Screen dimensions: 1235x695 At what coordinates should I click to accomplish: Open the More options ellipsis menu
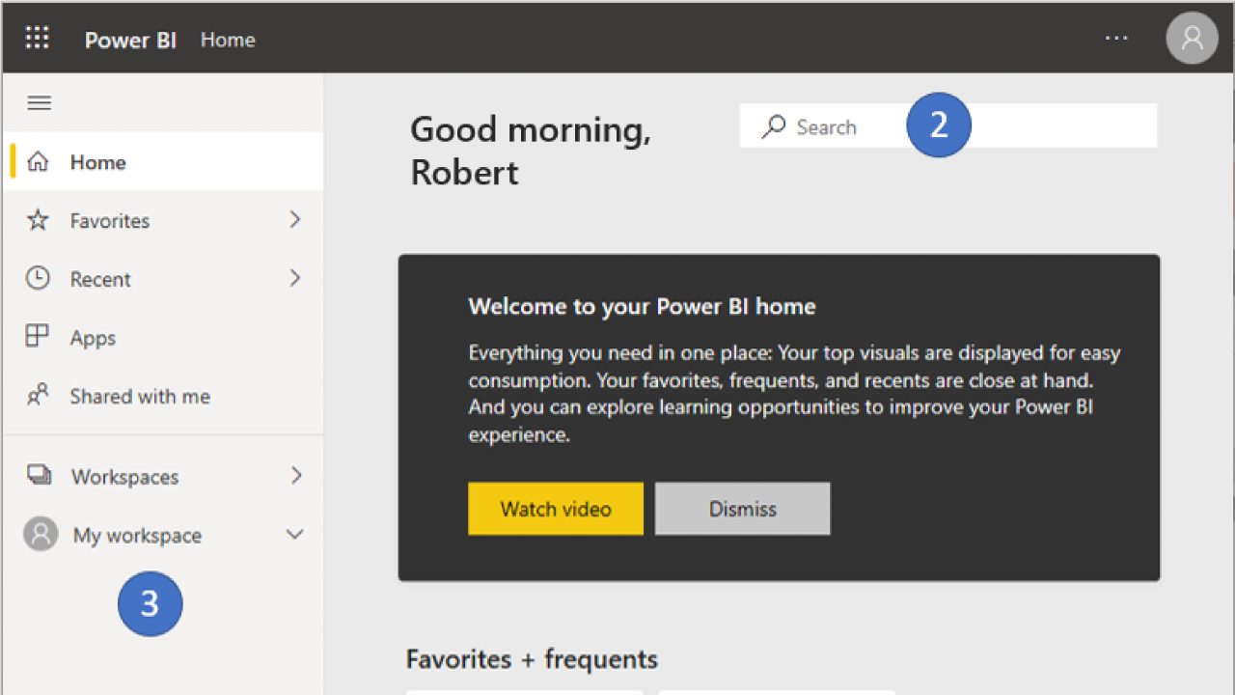pos(1116,38)
